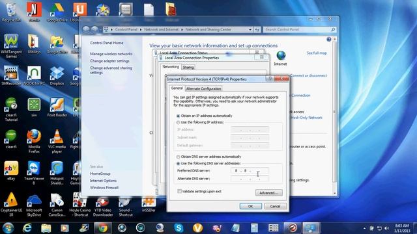Open the Netflix desktop shortcut
This screenshot has width=417, height=234.
pyautogui.click(x=34, y=12)
